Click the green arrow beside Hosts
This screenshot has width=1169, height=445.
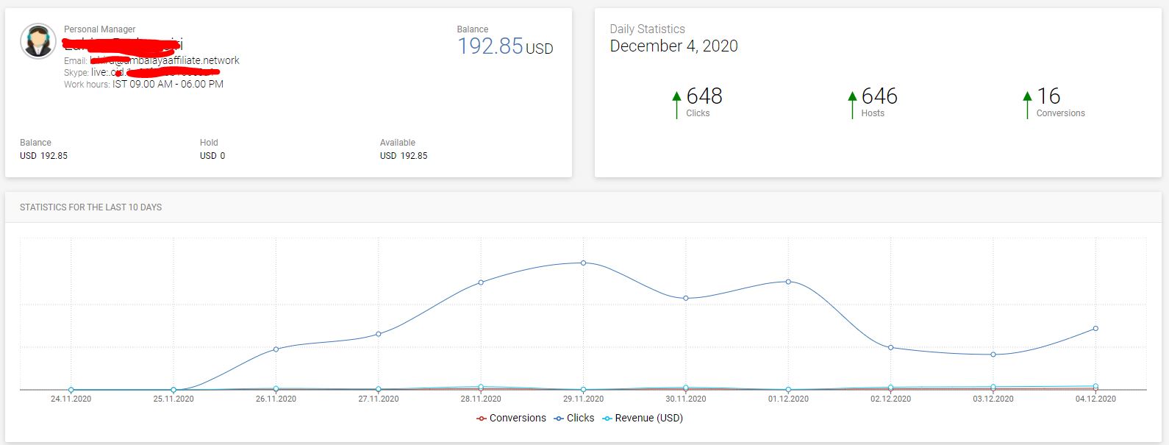[x=852, y=104]
